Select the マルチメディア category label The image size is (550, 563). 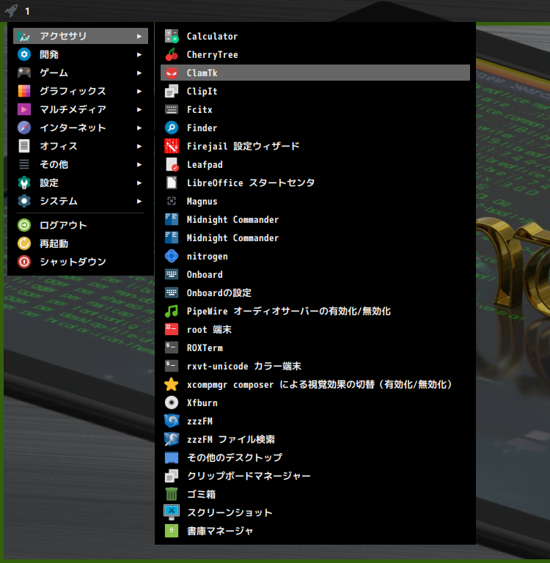pyautogui.click(x=73, y=109)
